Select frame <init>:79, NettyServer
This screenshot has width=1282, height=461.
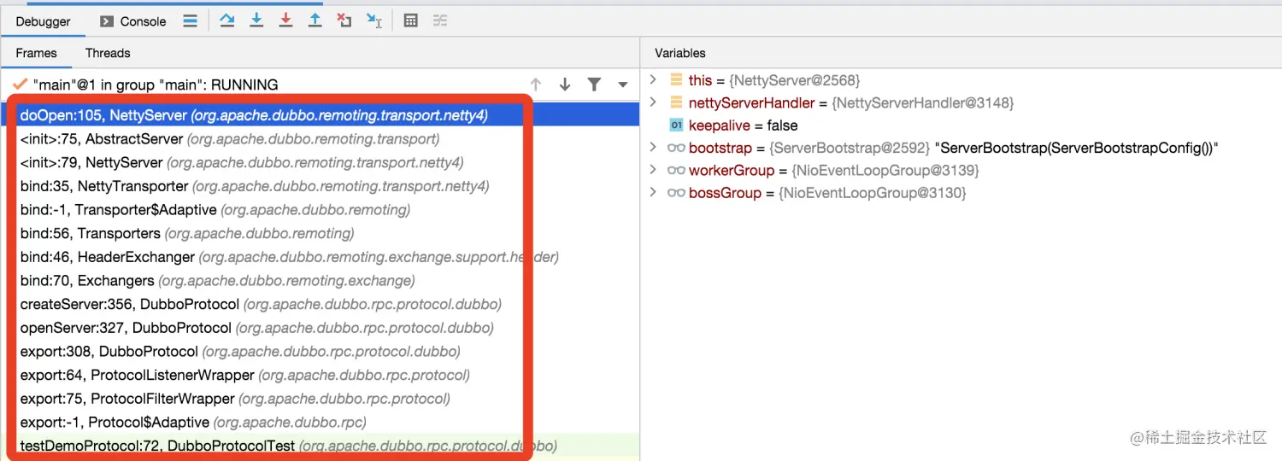(320, 162)
